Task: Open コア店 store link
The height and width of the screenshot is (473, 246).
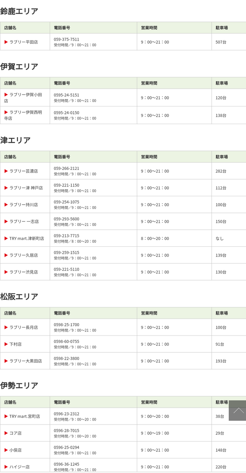Action: 15,433
